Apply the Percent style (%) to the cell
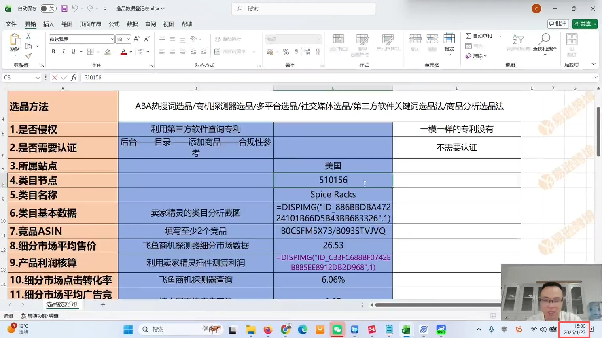The width and height of the screenshot is (602, 338). [286, 52]
